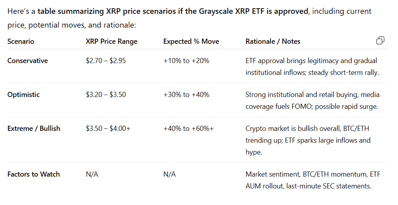Viewport: 398px width, 205px height.
Task: Select the Optimistic scenario label
Action: click(x=24, y=95)
